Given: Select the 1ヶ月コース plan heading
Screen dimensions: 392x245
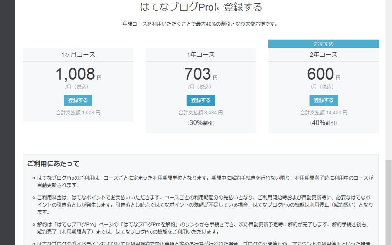Looking at the screenshot, I should [x=78, y=54].
